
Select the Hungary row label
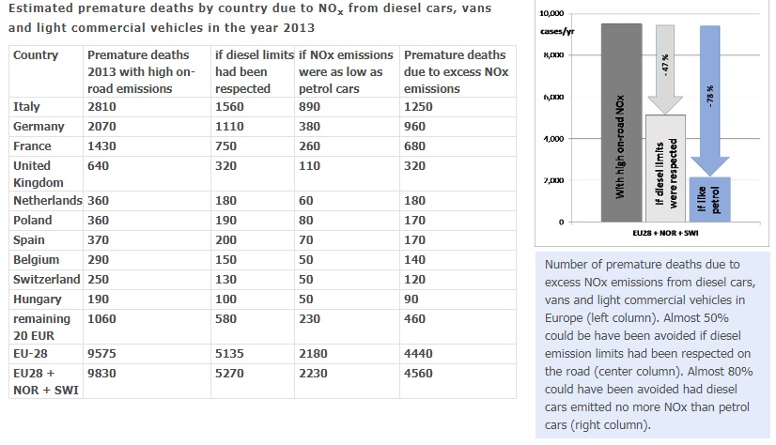pos(38,299)
